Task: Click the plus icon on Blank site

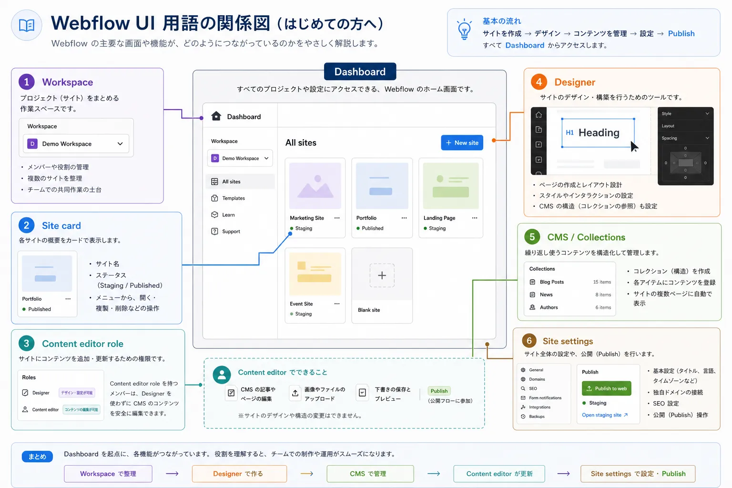Action: pyautogui.click(x=382, y=275)
